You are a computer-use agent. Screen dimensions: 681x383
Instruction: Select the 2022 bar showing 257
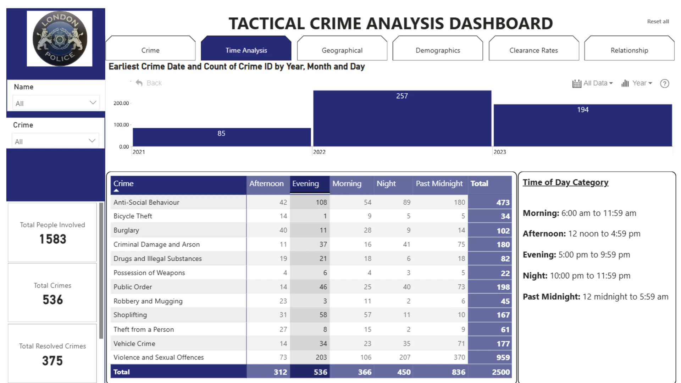click(x=402, y=118)
